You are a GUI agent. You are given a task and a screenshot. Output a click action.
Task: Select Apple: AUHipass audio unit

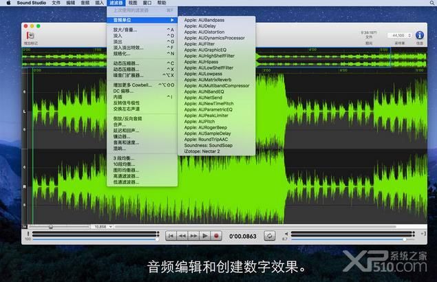pyautogui.click(x=217, y=62)
